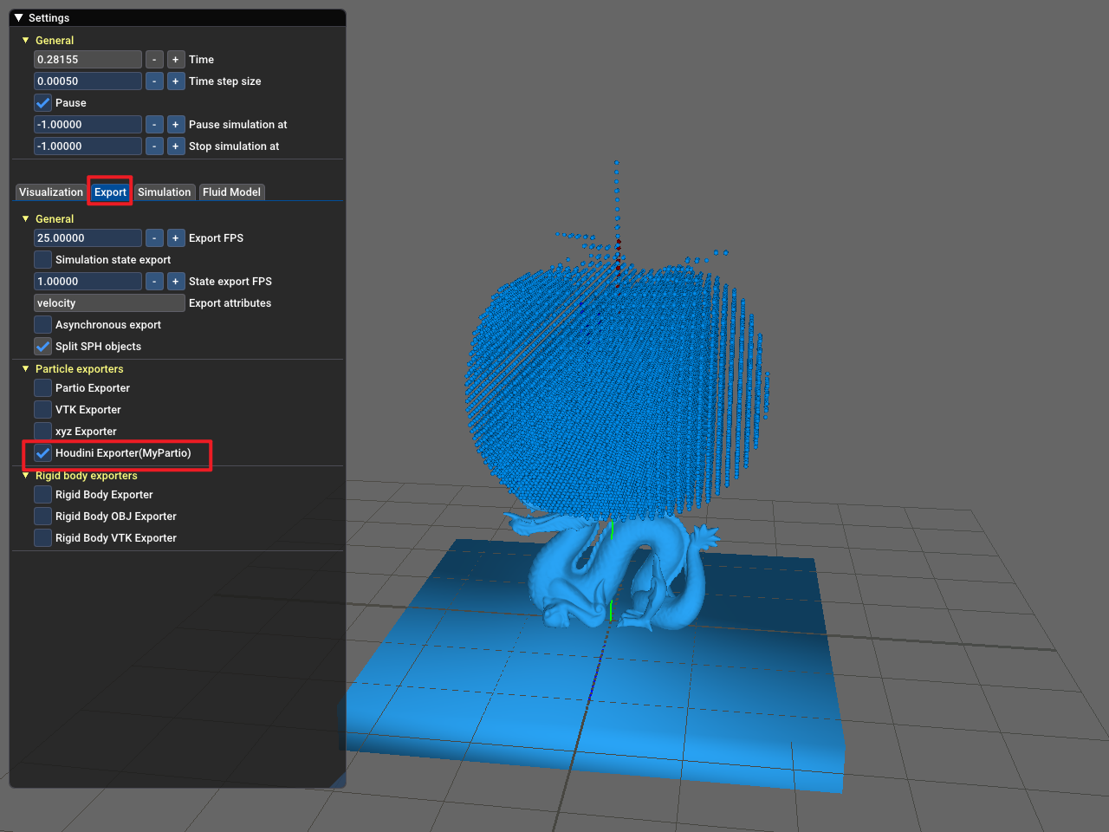Increase the Export FPS value
This screenshot has height=832, width=1109.
[x=176, y=238]
